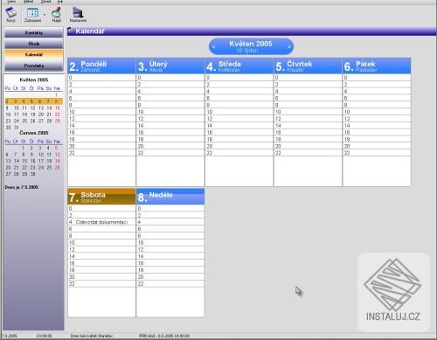Click the Dnes je 7.5.2005 label

point(22,187)
